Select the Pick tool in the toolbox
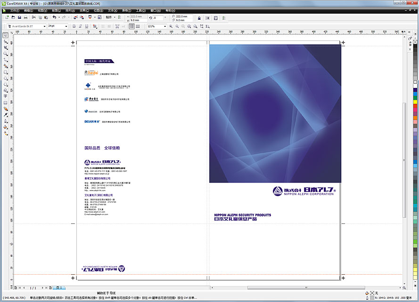The width and height of the screenshot is (419, 302). 6,35
